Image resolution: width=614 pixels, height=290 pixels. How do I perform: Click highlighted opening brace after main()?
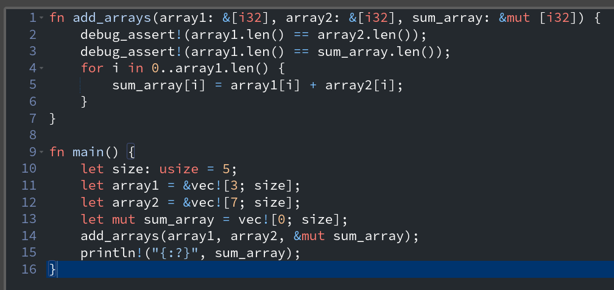tap(132, 153)
